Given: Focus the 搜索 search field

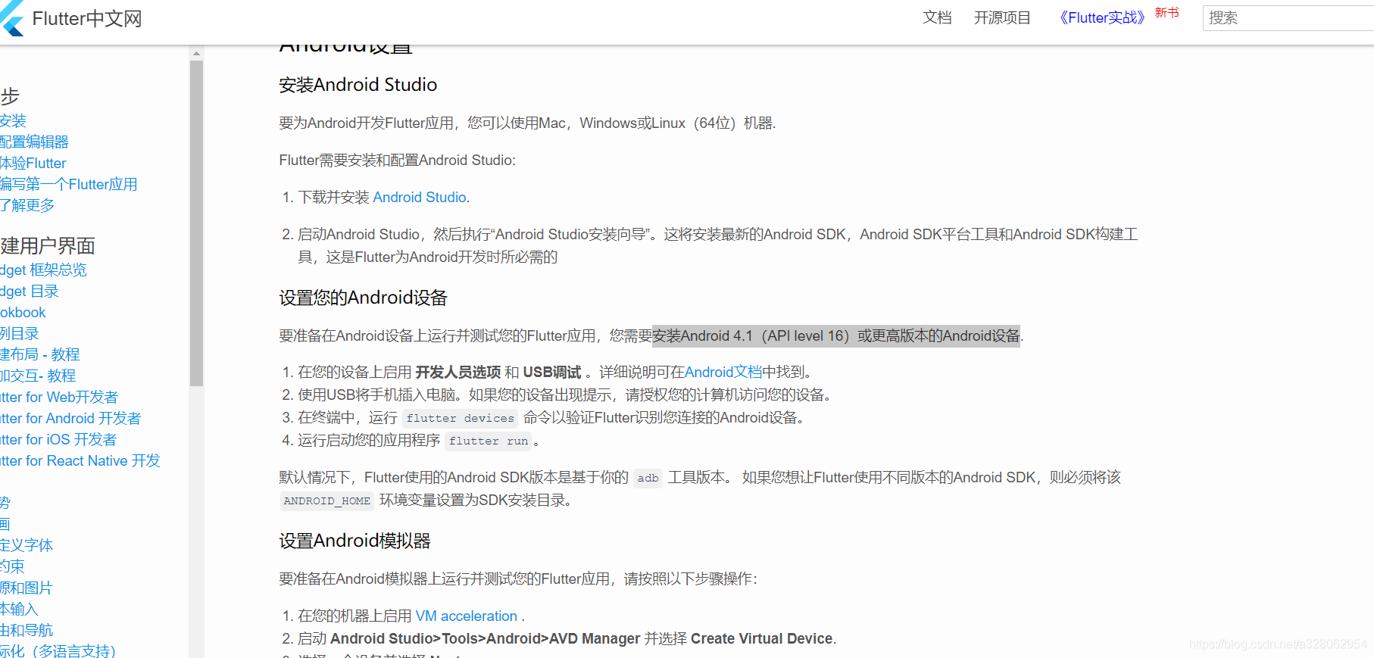Looking at the screenshot, I should pyautogui.click(x=1288, y=18).
